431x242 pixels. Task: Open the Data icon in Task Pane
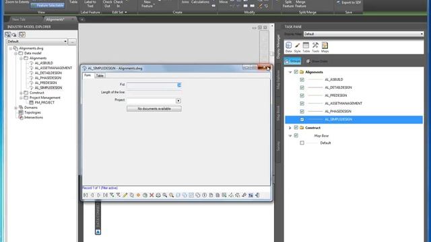(288, 47)
